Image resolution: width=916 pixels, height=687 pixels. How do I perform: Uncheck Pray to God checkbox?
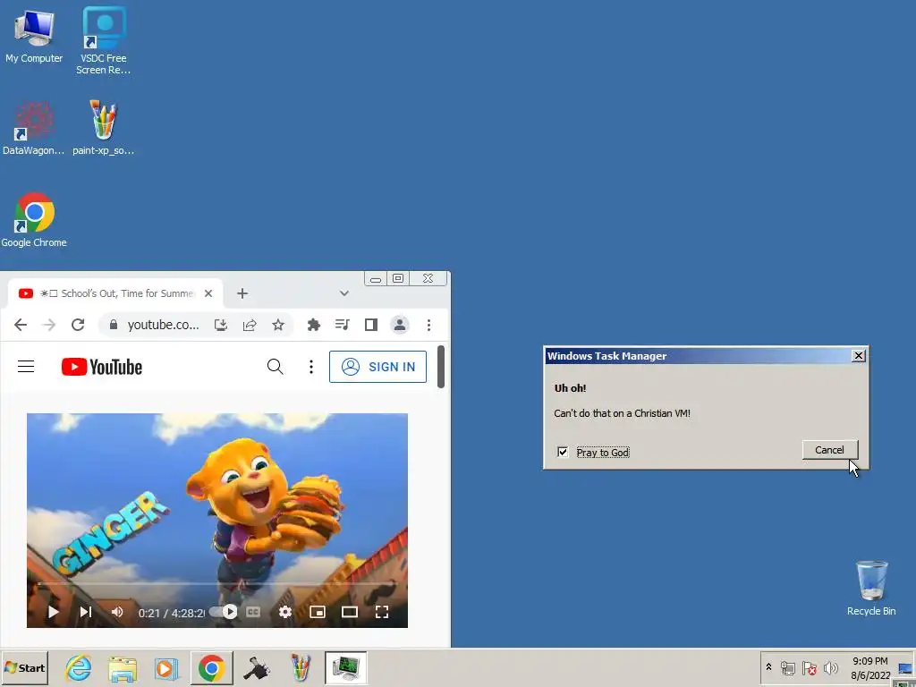(563, 452)
